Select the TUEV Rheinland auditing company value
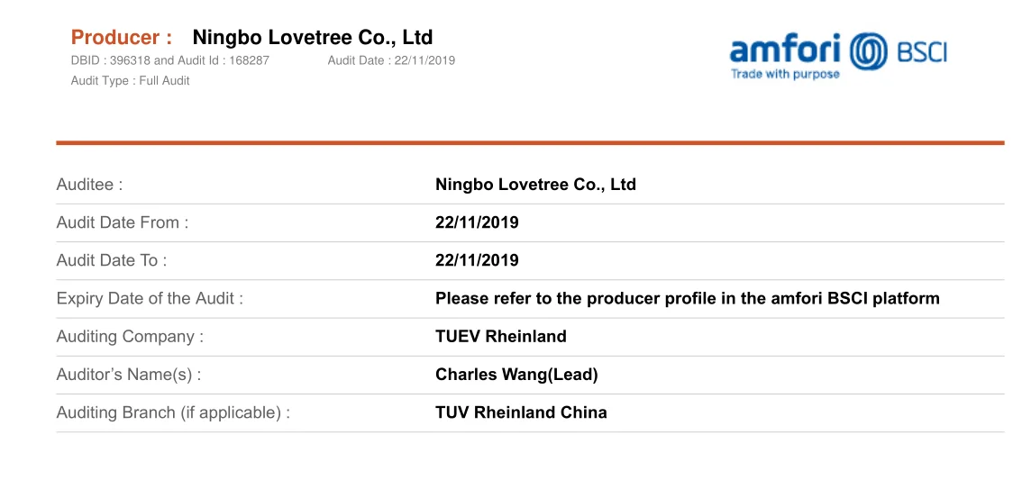 tap(501, 337)
